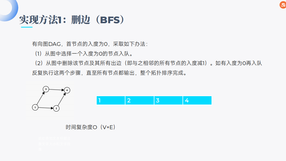Select queue cell labeled 3
This screenshot has width=286, height=161.
(168, 100)
